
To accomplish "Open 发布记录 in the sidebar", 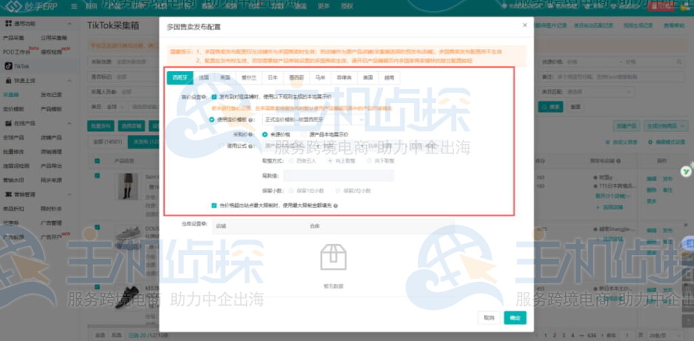I will (52, 95).
